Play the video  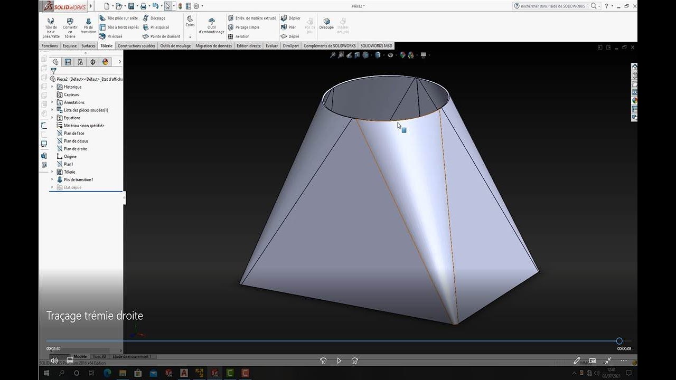pos(339,361)
